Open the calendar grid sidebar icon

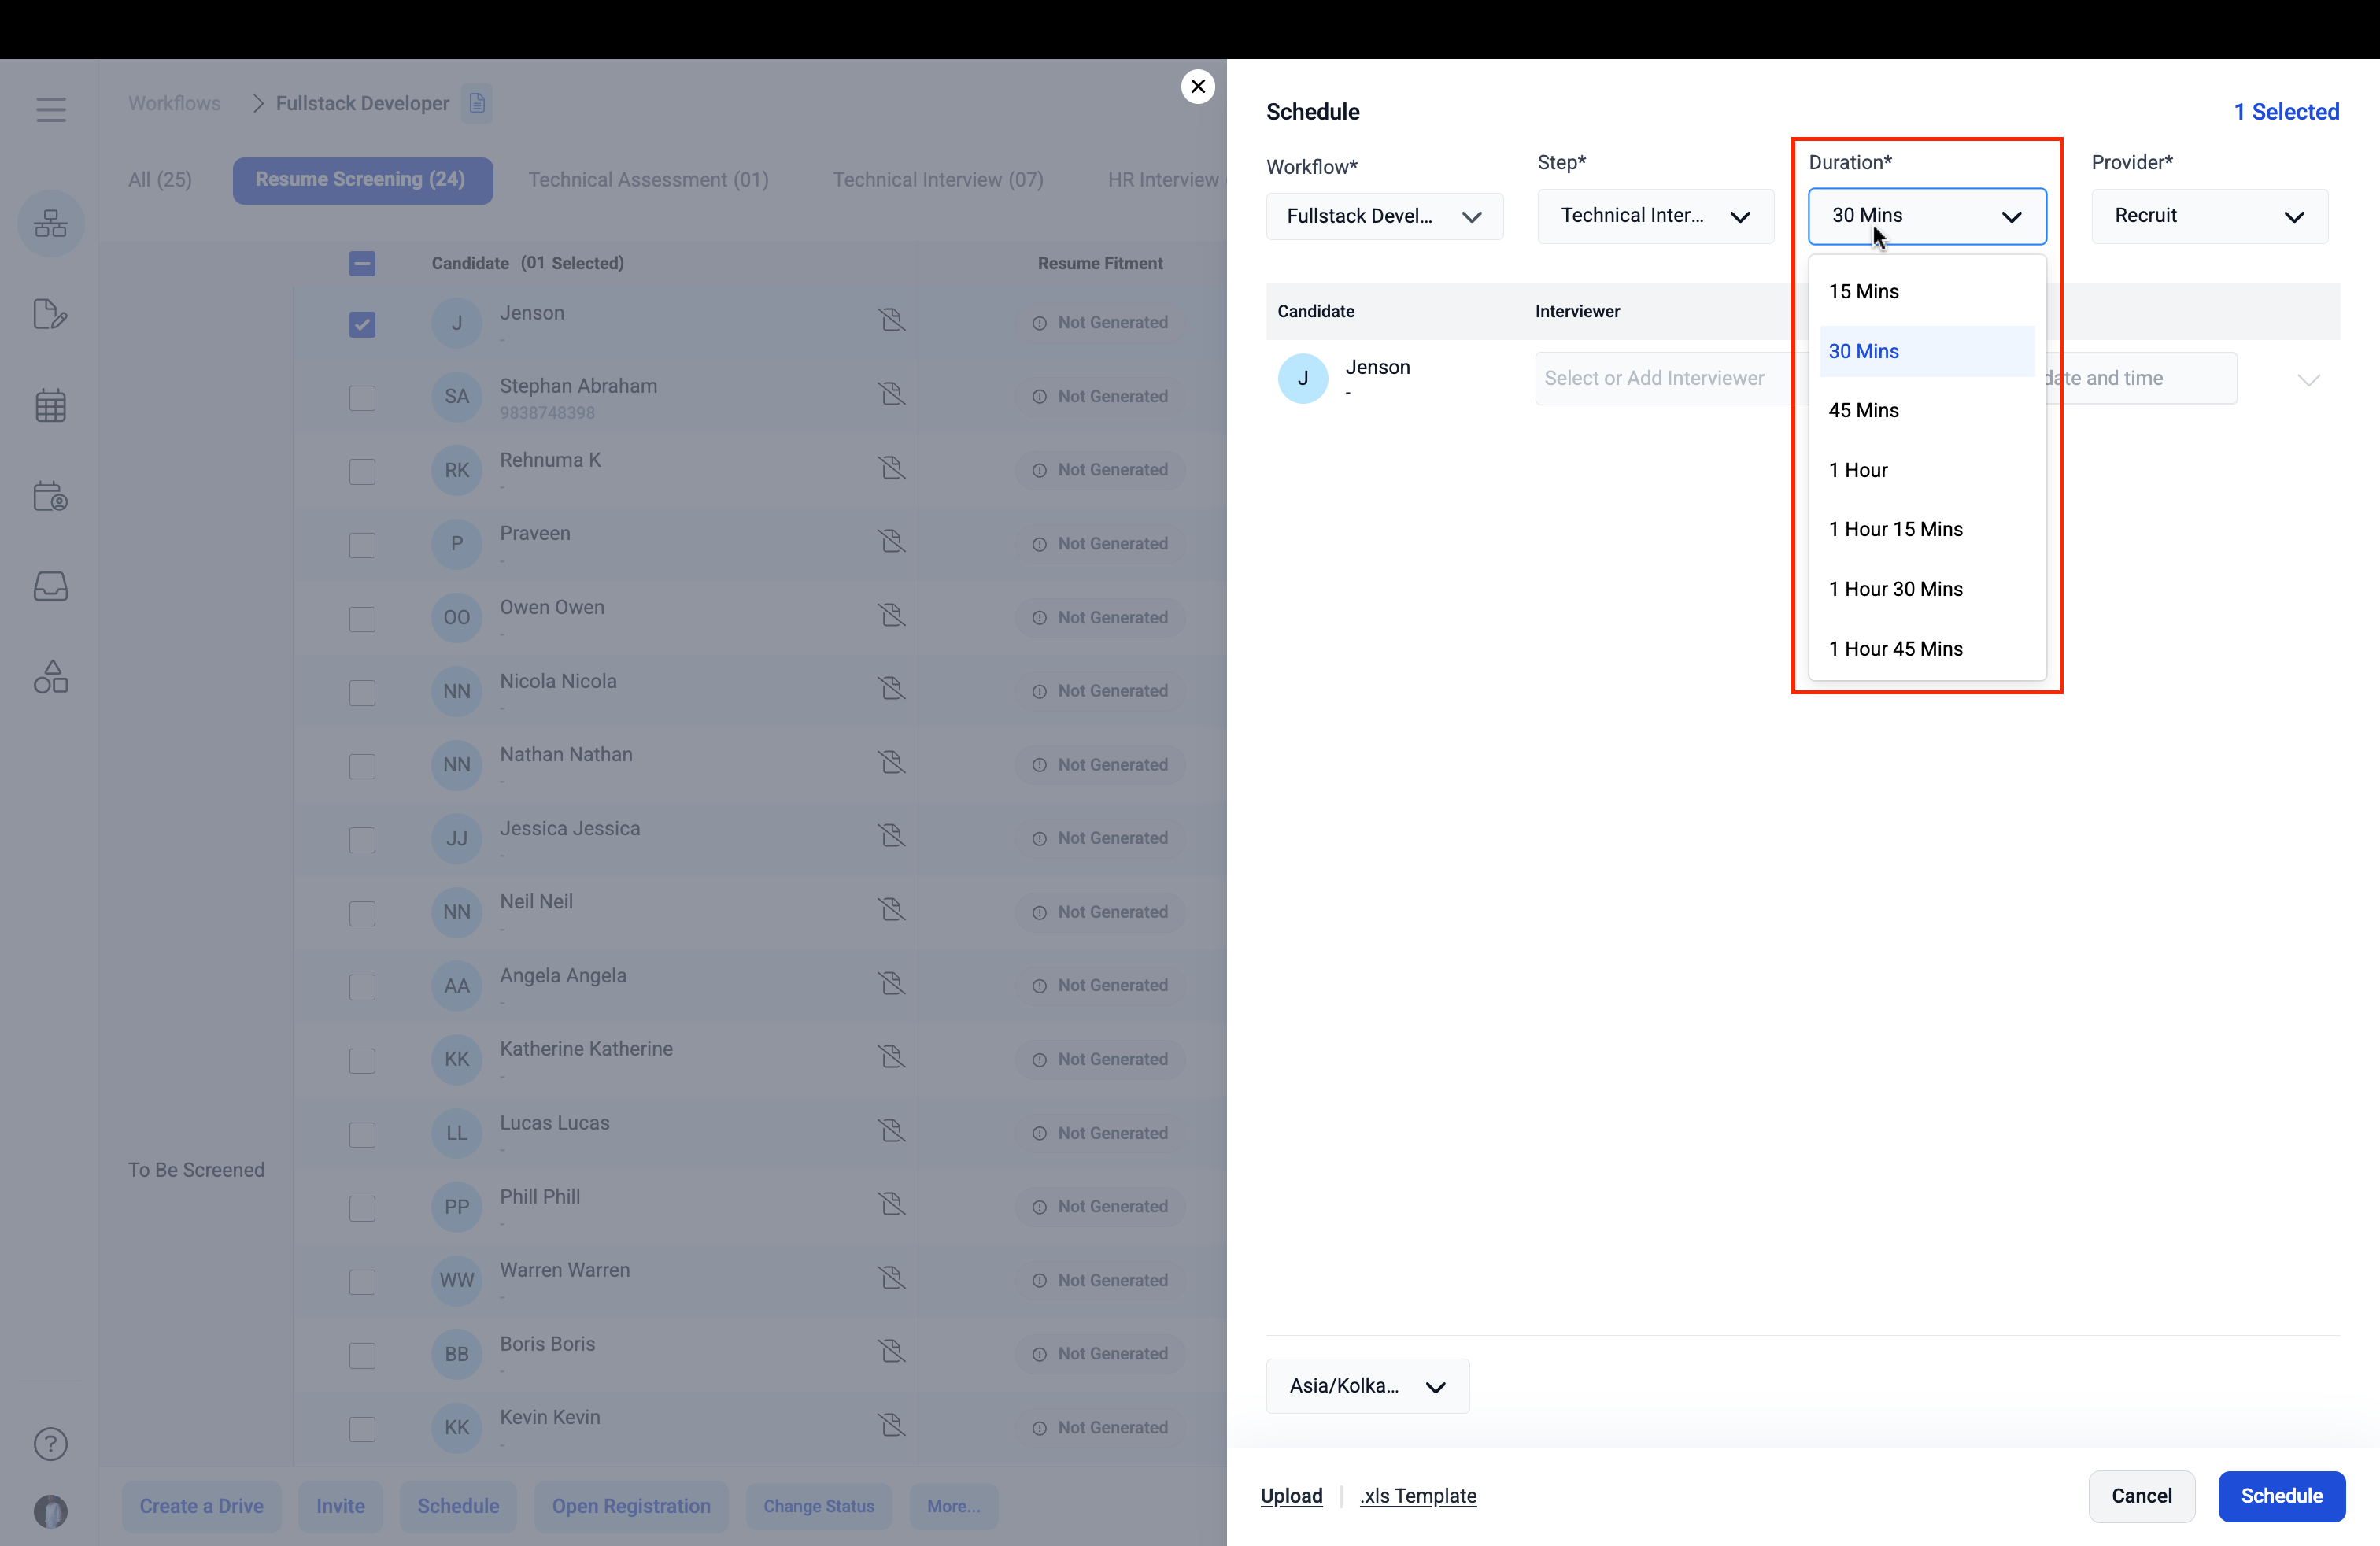coord(51,406)
